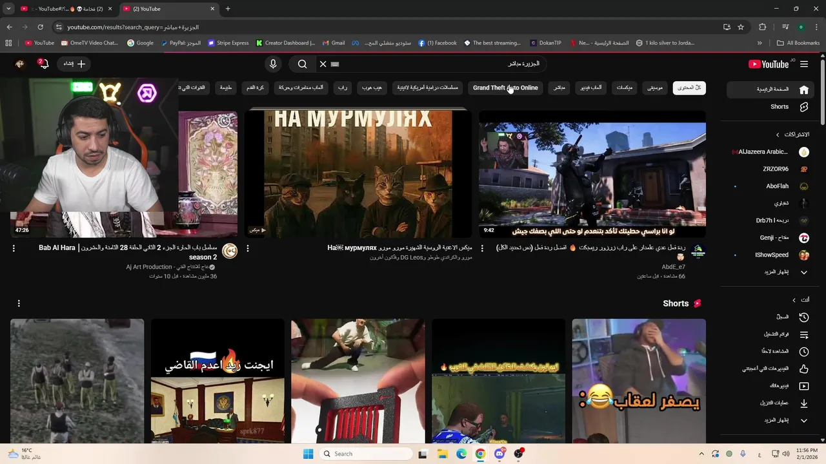Select the Mixes (ميكسات) filter chip
Screen dimensions: 826x464
624,88
